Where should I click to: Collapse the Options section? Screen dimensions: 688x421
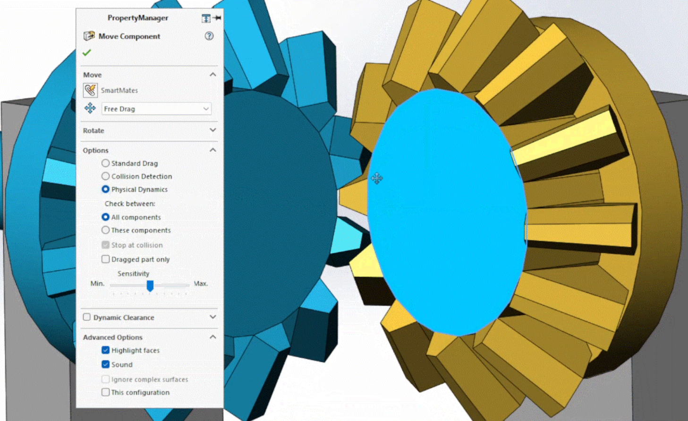point(213,150)
